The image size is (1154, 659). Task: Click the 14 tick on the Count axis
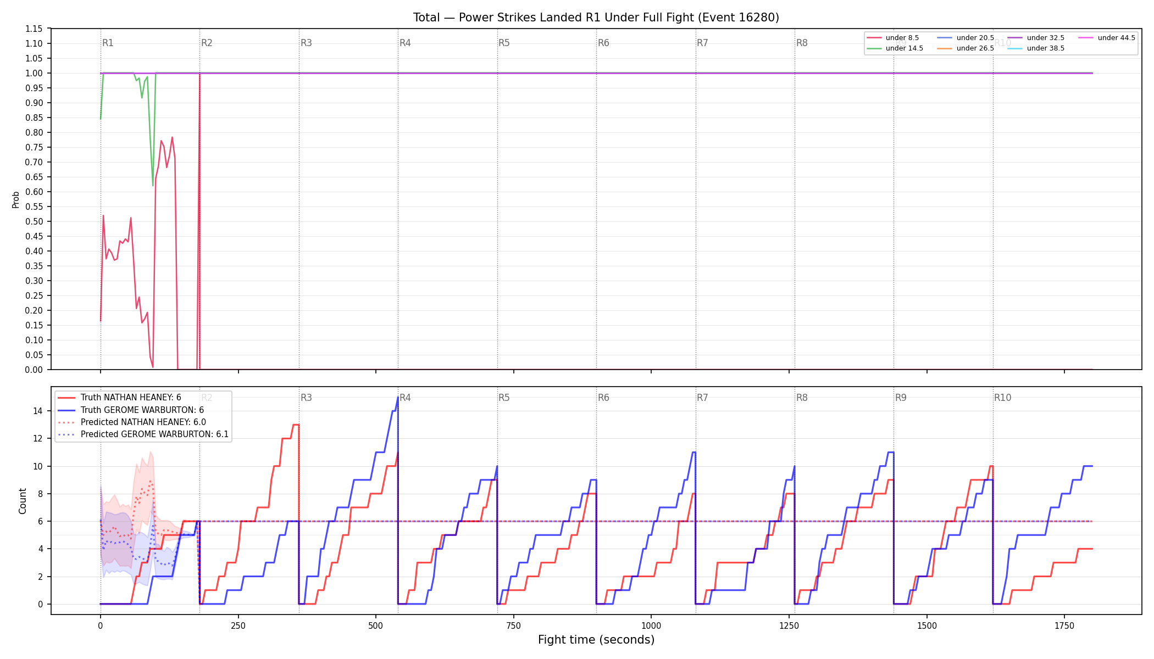click(38, 411)
